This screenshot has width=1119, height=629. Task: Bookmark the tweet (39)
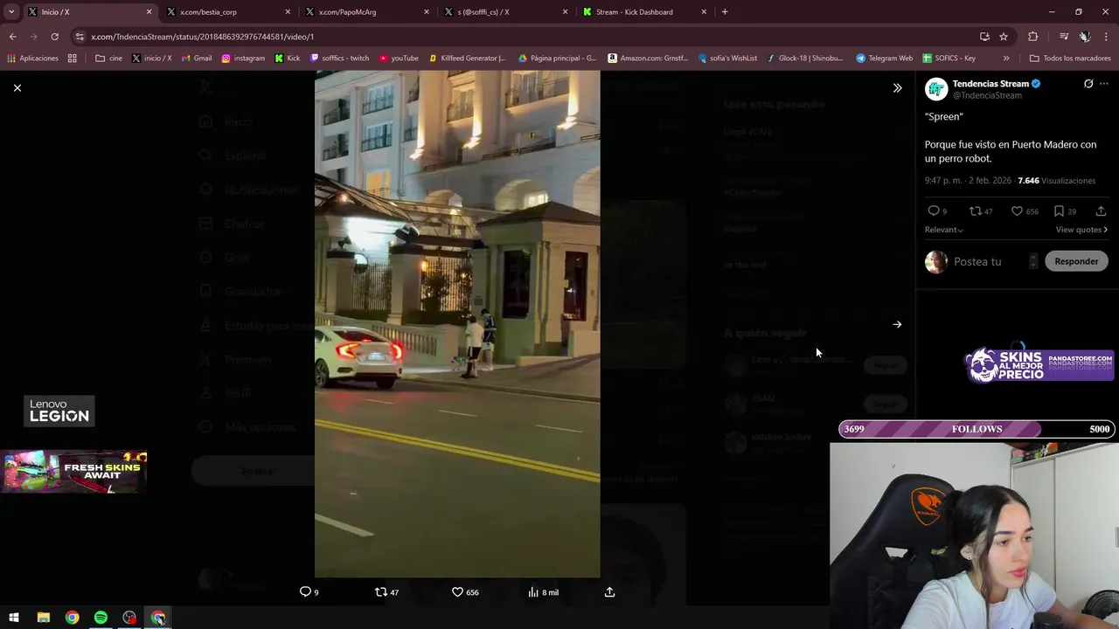click(x=1065, y=211)
